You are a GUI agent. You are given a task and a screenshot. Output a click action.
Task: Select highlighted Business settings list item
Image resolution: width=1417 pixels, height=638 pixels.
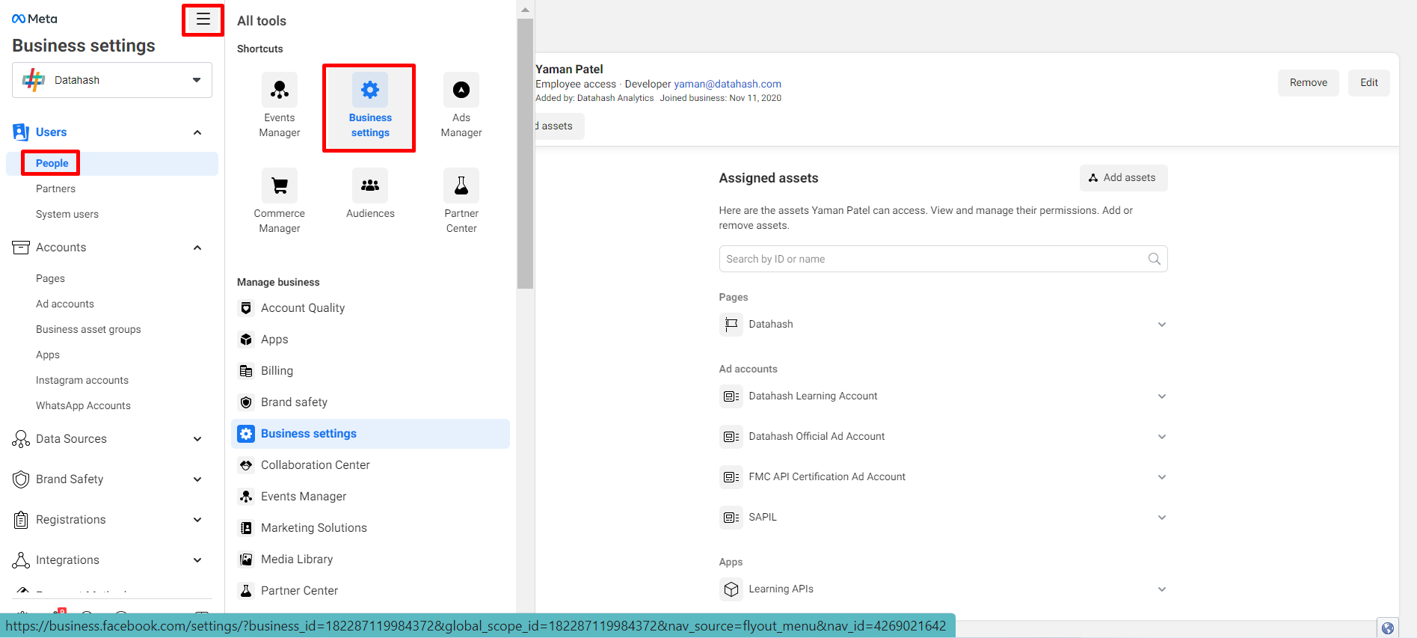tap(371, 434)
